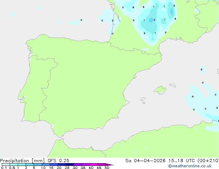
Task: Select the 25–30 mm dark blue legend box
Action: coord(70,165)
